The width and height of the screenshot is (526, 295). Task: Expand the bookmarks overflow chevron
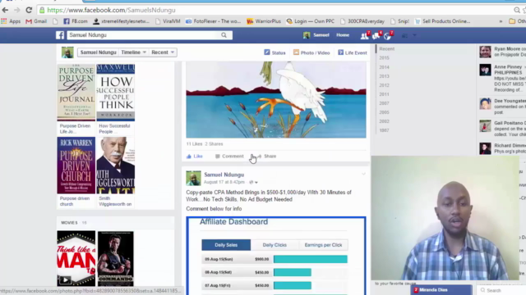tap(501, 21)
